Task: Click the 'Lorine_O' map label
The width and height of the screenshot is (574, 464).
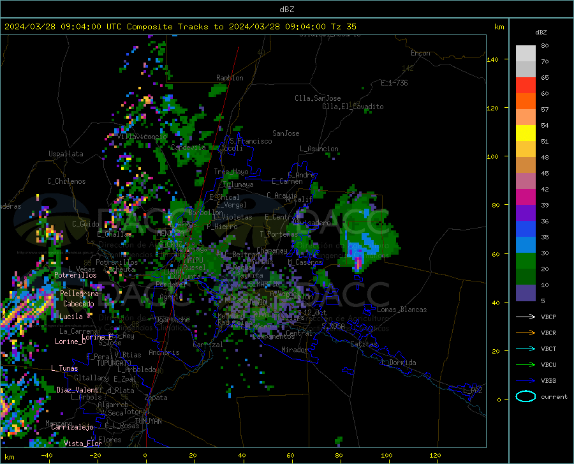Action: click(x=70, y=341)
